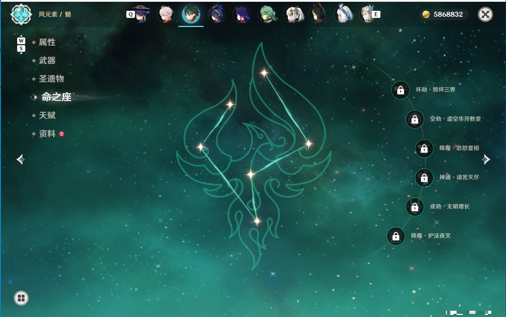This screenshot has width=506, height=317.
Task: Click the 降魔·护法夜叉 label
Action: click(431, 235)
